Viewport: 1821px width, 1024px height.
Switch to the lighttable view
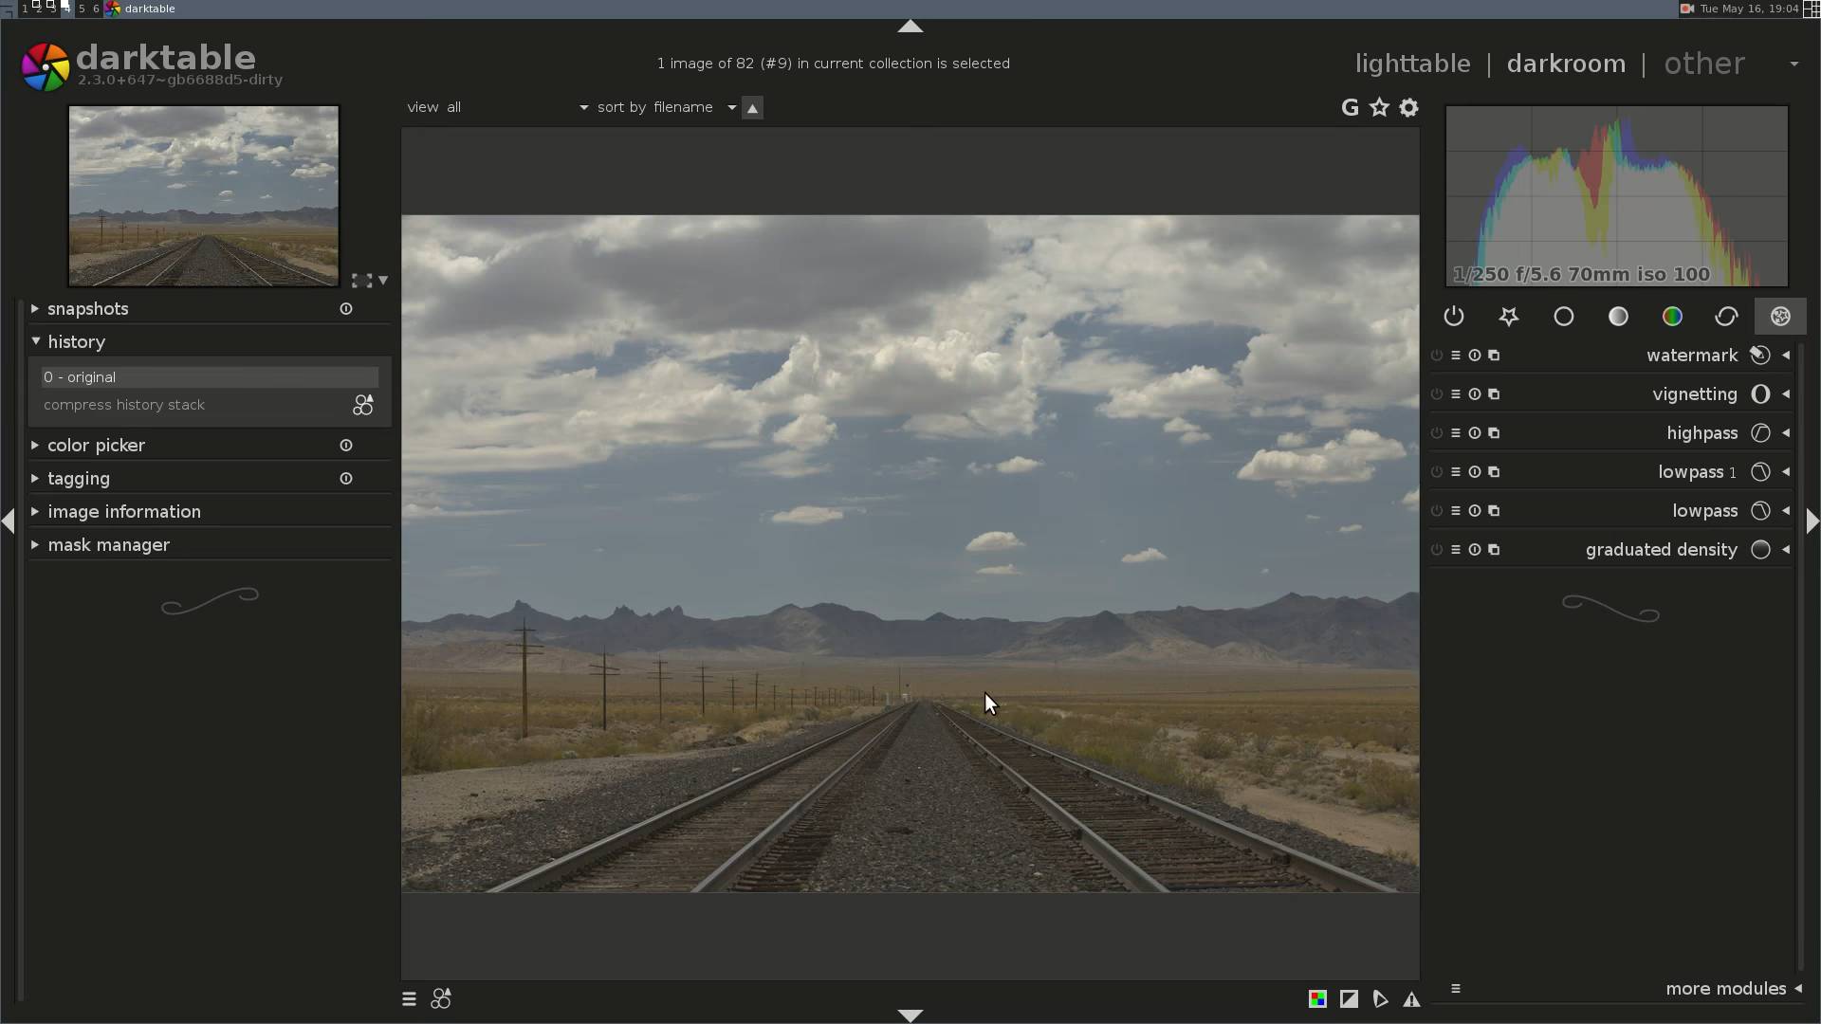[1412, 64]
